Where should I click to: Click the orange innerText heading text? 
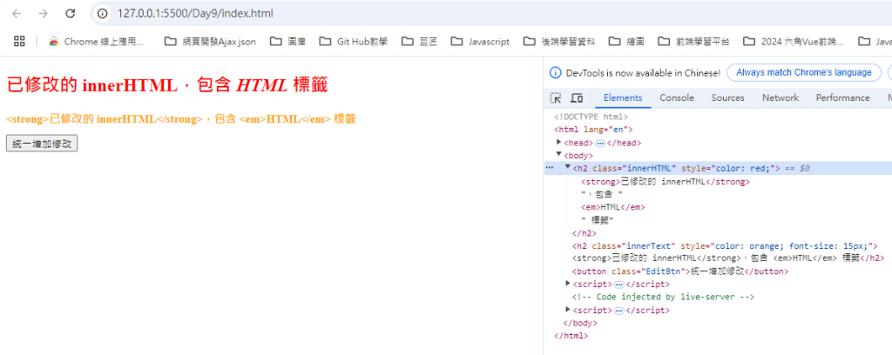pos(181,119)
